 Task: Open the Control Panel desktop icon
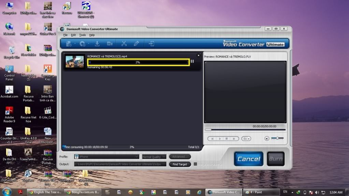click(x=9, y=73)
